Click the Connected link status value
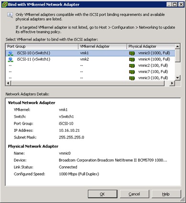Screen dimensions: 186x203 (x=68, y=167)
